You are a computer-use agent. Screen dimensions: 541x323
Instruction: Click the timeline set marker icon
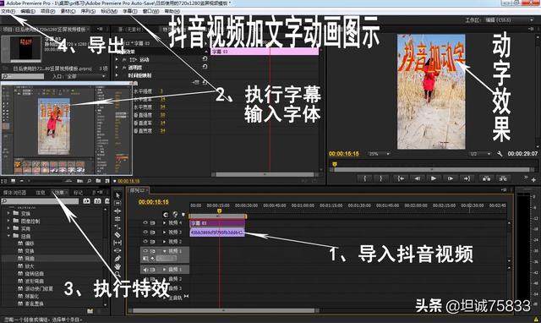pyautogui.click(x=183, y=214)
